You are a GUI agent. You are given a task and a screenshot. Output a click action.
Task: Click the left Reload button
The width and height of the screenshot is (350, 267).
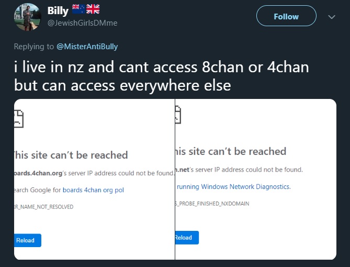pos(27,240)
